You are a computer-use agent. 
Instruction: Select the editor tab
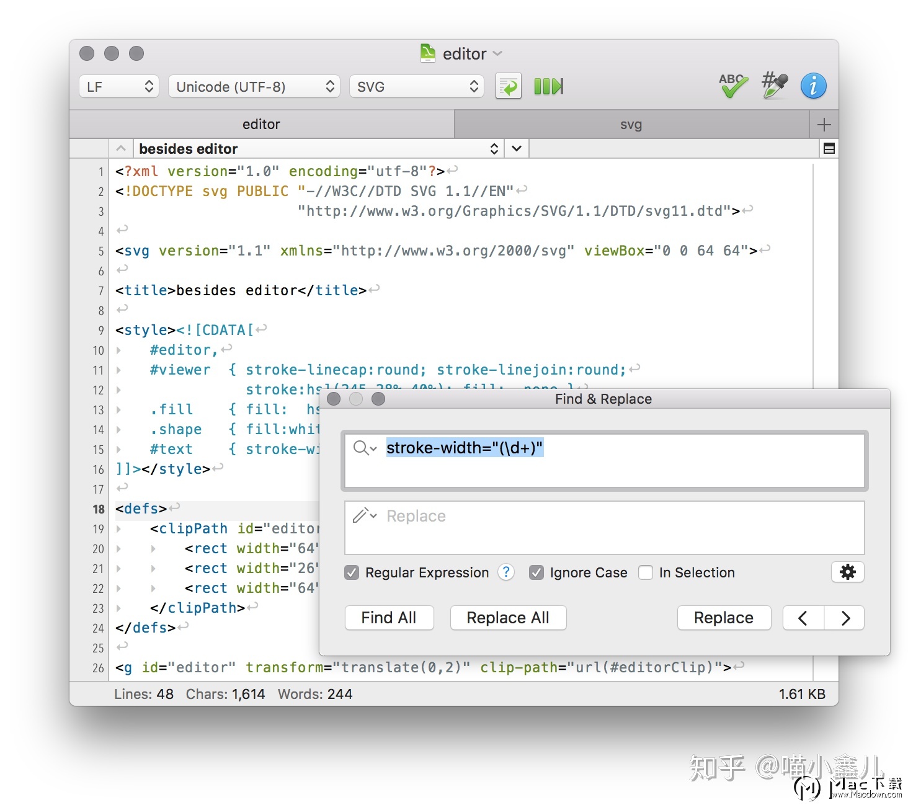point(260,123)
